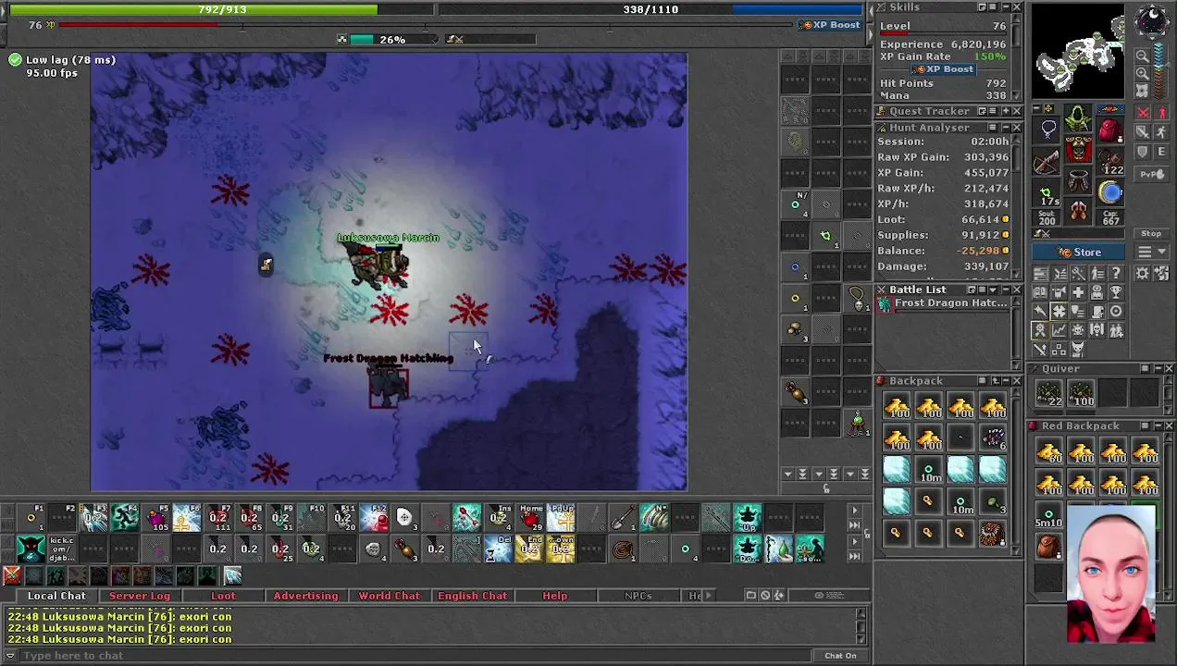Image resolution: width=1177 pixels, height=666 pixels.
Task: Open the NPCs chat tab
Action: (638, 596)
